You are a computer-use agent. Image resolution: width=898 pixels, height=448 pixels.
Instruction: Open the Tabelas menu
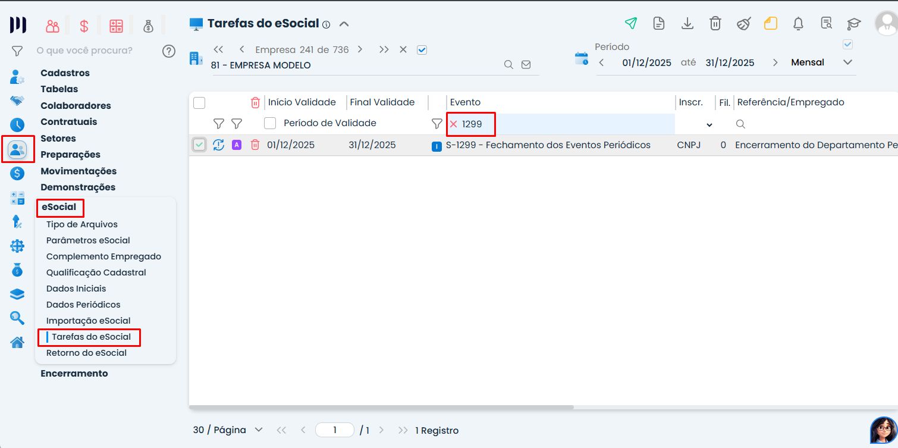(x=59, y=89)
